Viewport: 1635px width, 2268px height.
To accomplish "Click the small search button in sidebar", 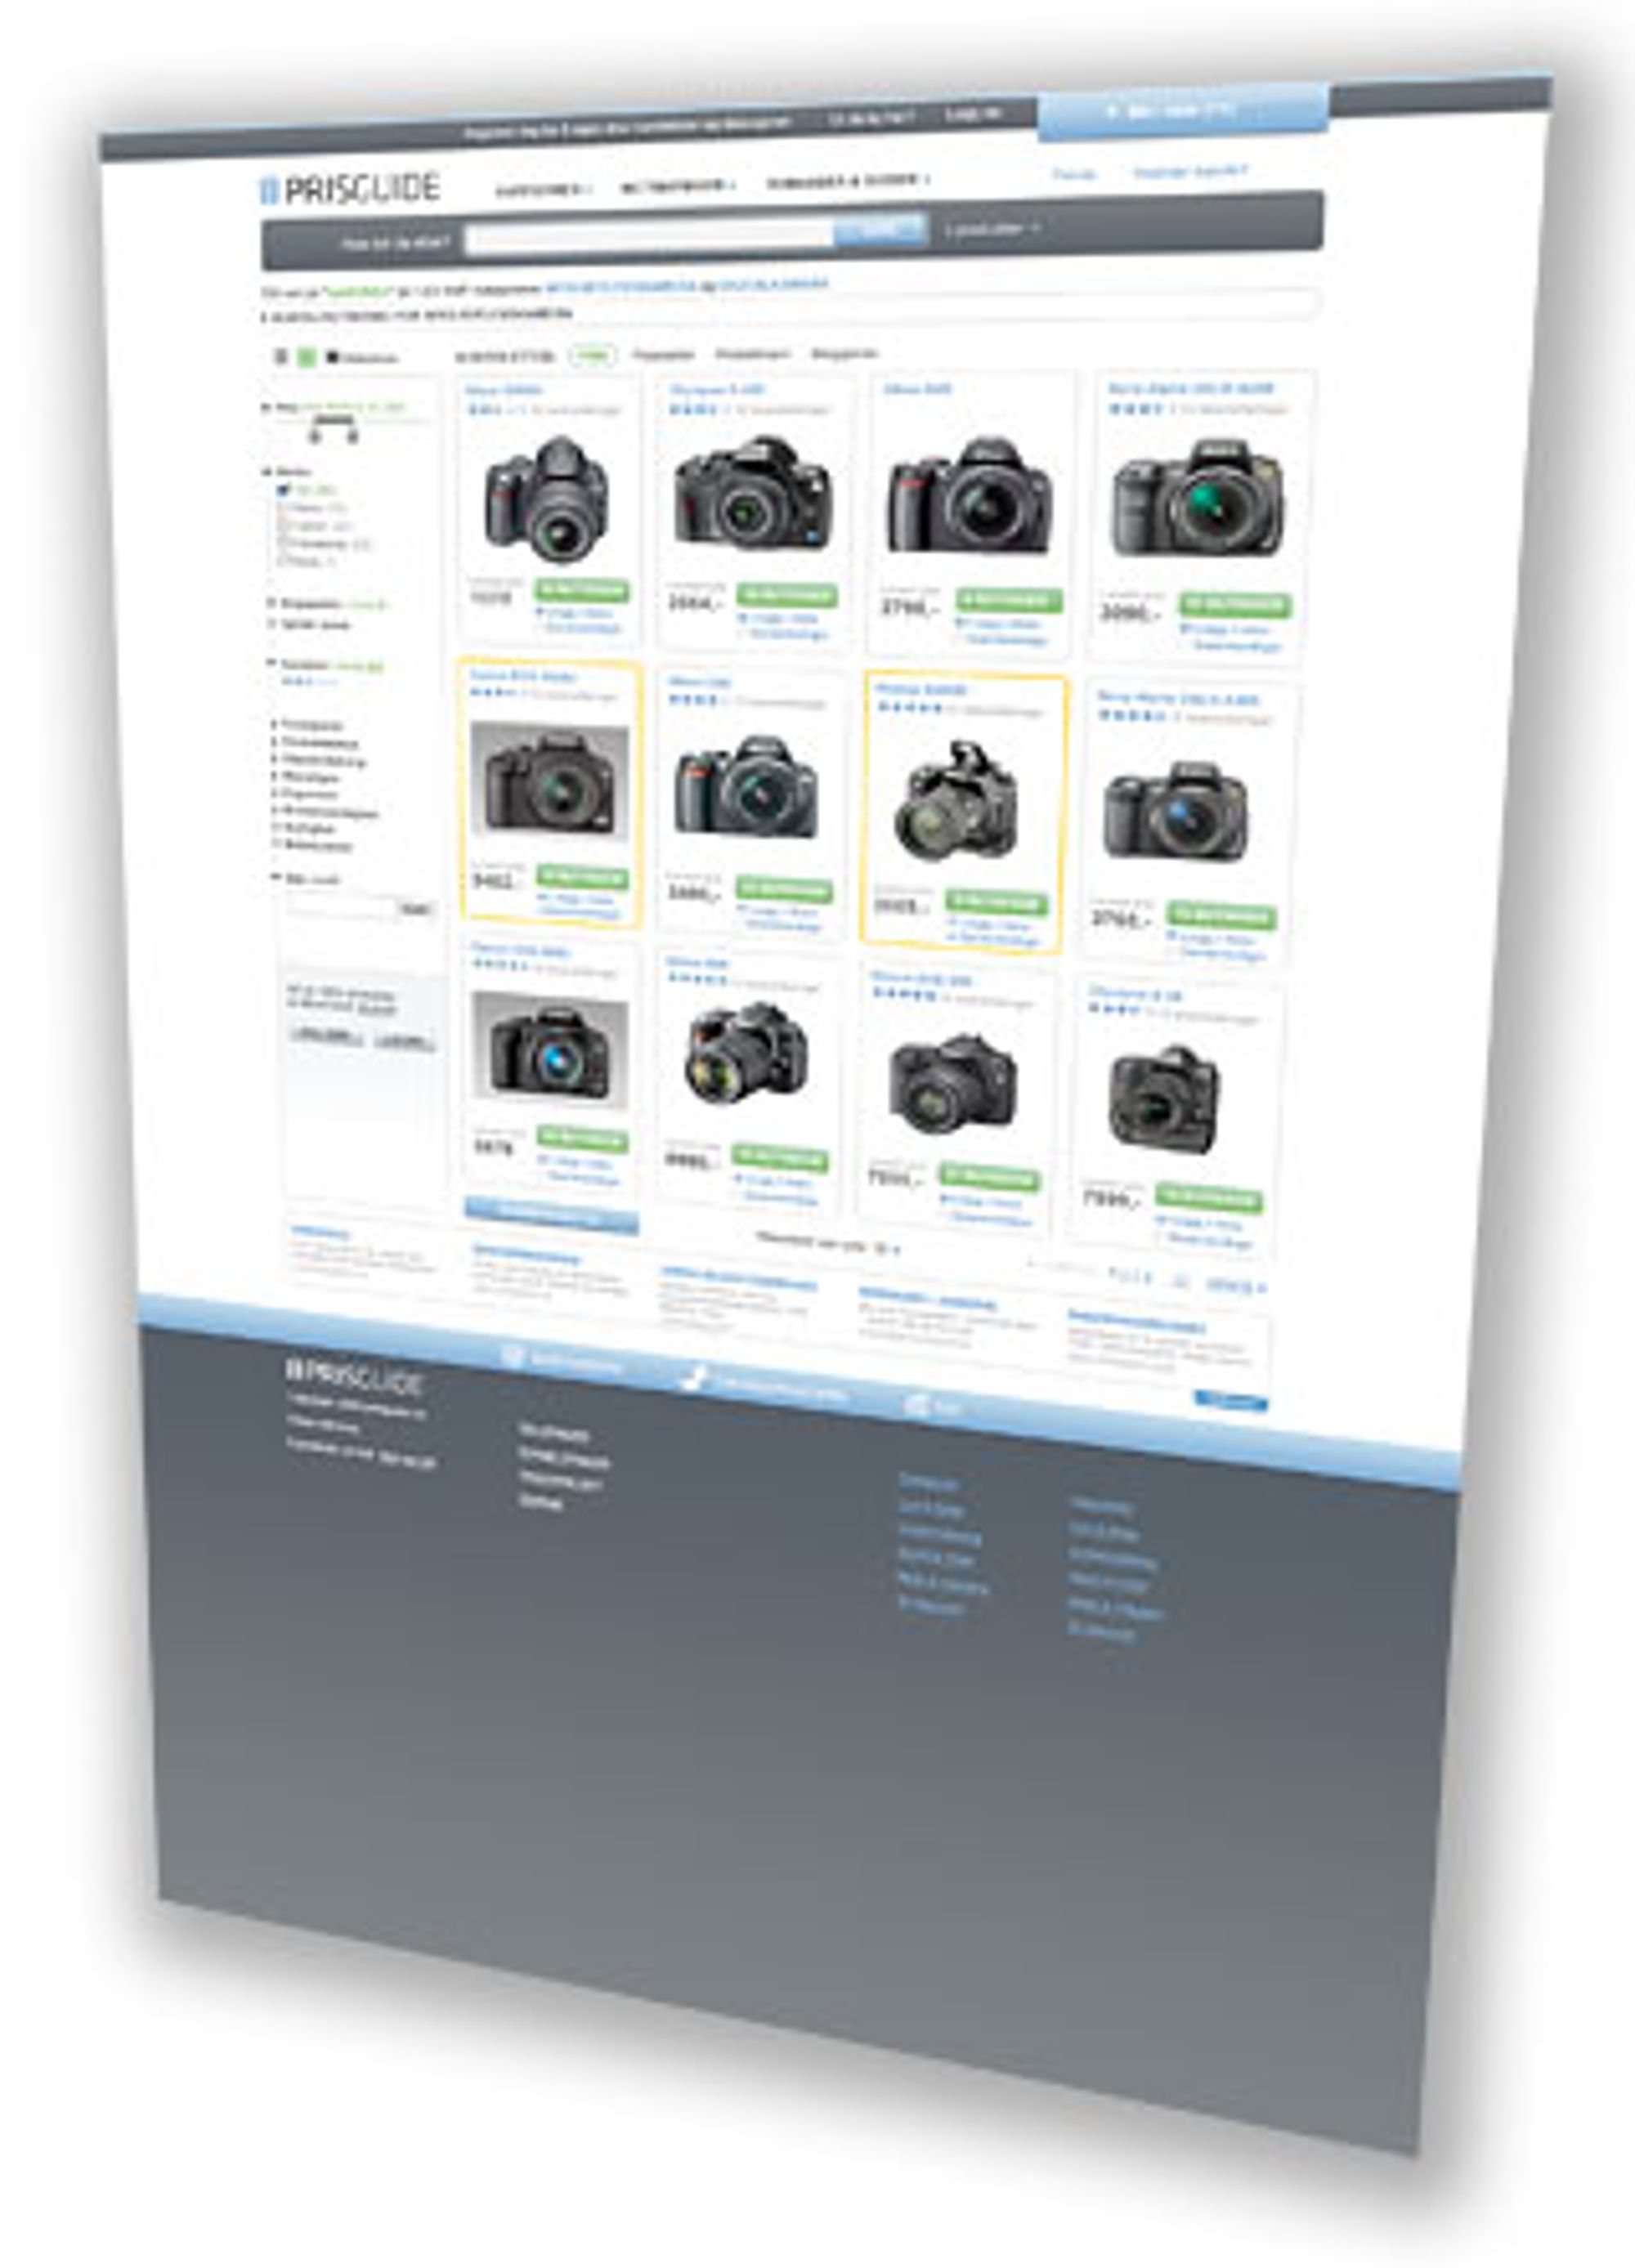I will (x=416, y=909).
